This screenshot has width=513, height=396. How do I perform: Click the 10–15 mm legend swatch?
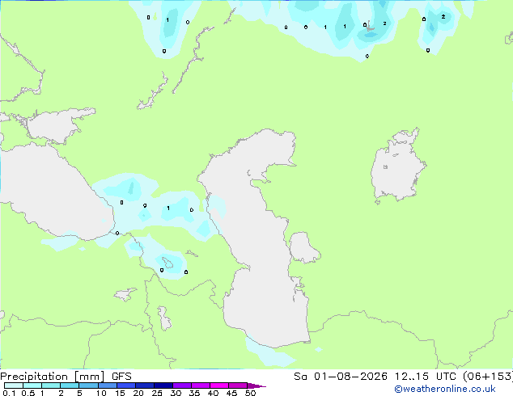[x=107, y=385]
